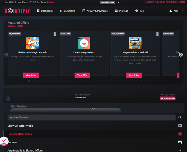Go to next featured offers with right arrow
This screenshot has height=152, width=187.
pos(181,54)
